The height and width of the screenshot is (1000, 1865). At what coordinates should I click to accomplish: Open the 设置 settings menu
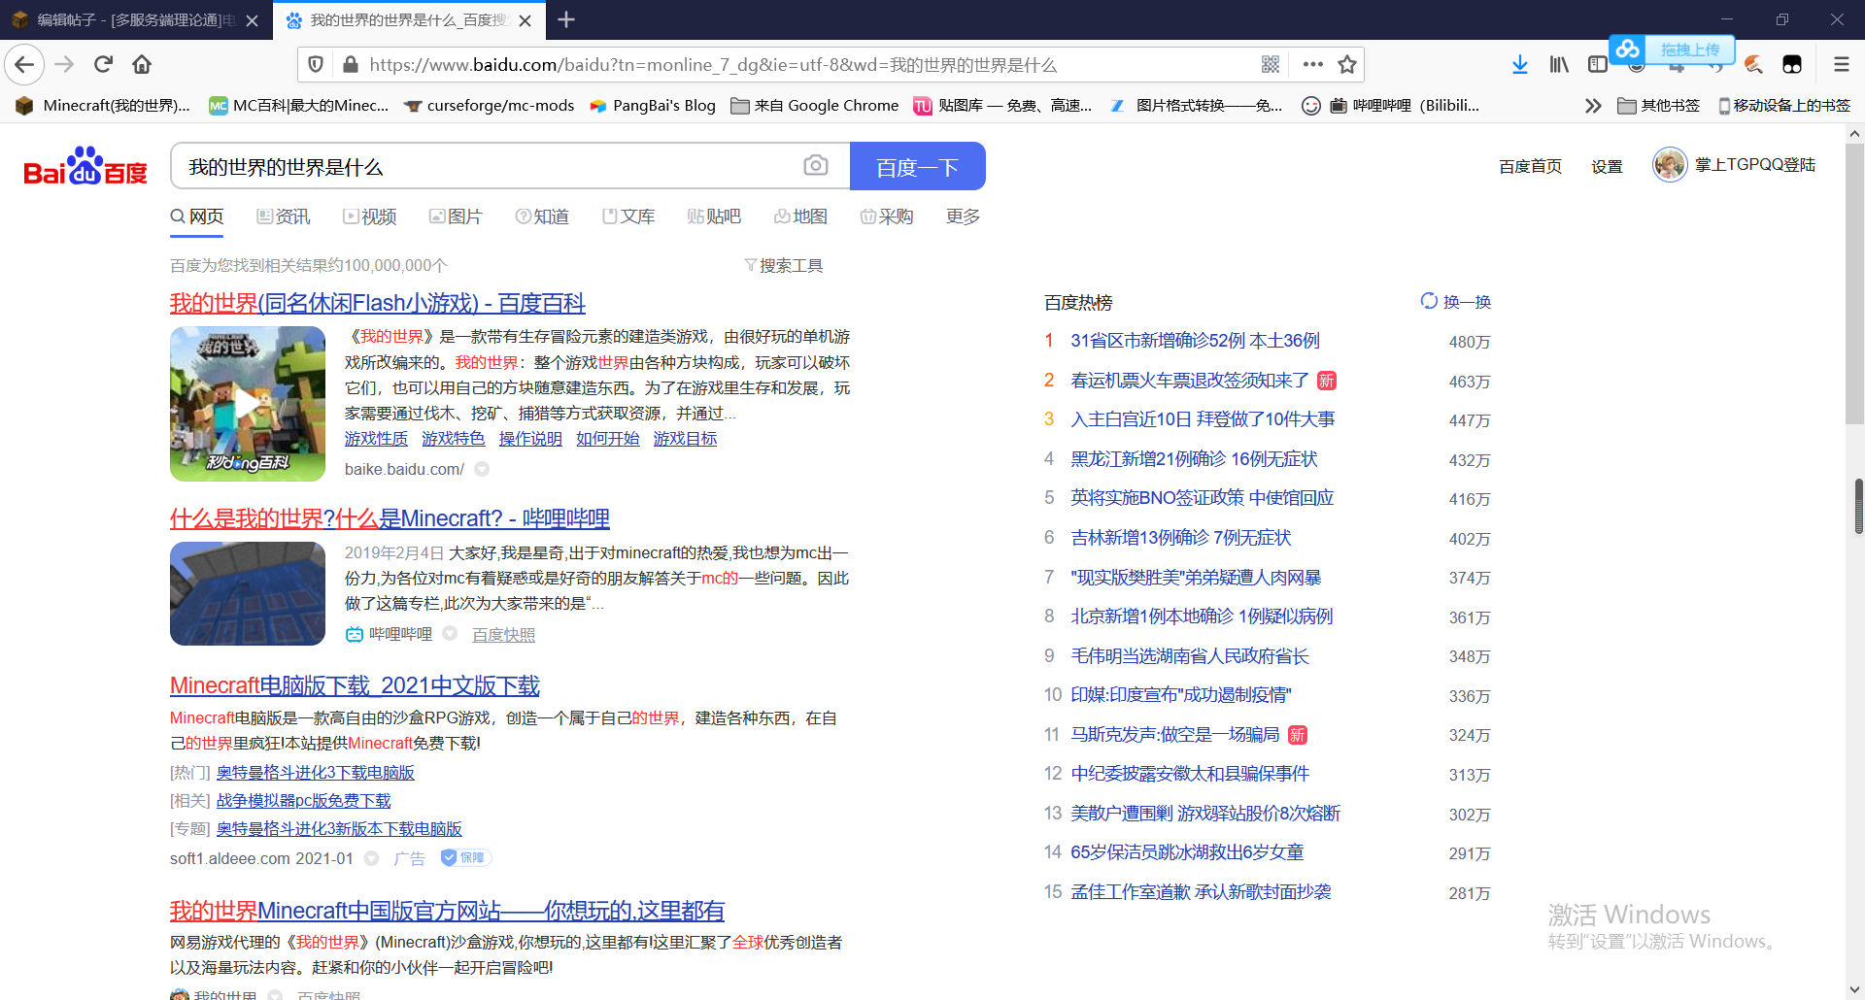pyautogui.click(x=1607, y=166)
